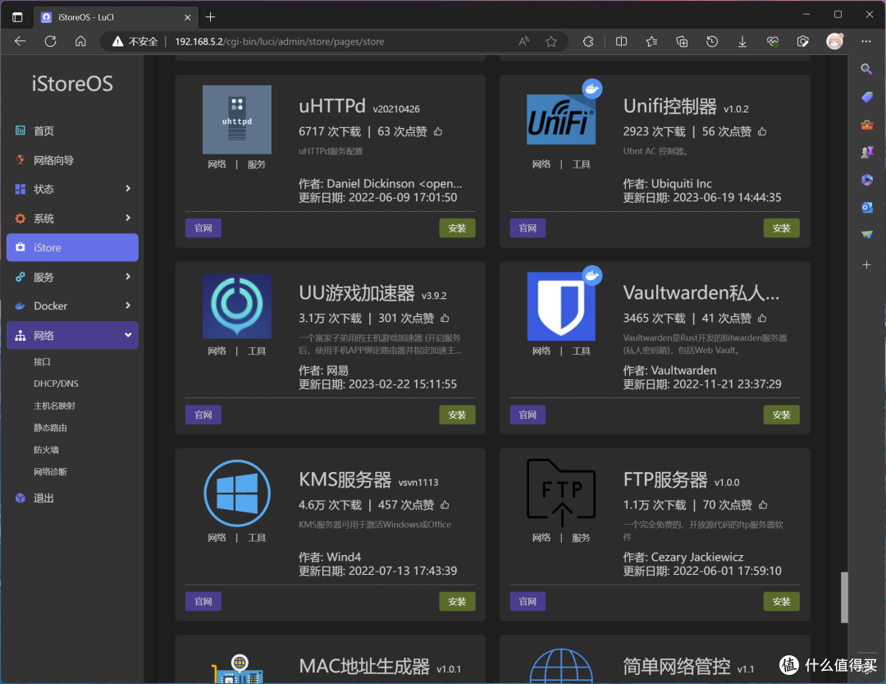This screenshot has width=886, height=684.
Task: Open the 官网 link for FTP服务器
Action: pos(527,601)
